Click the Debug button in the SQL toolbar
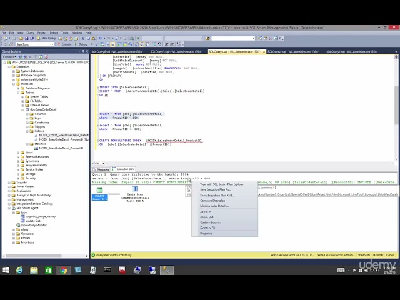Image resolution: width=400 pixels, height=300 pixels. click(x=81, y=44)
